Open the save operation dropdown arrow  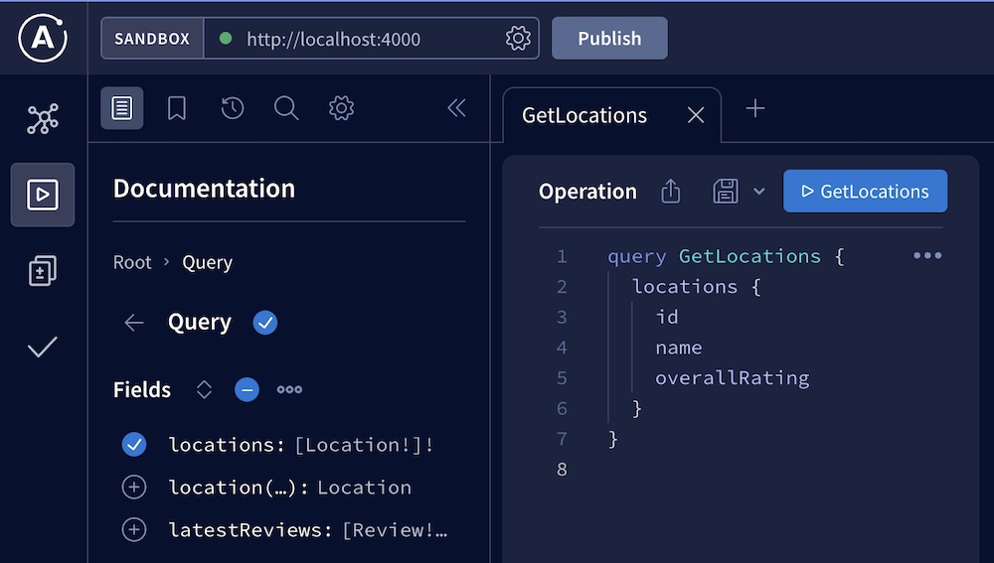pyautogui.click(x=759, y=192)
